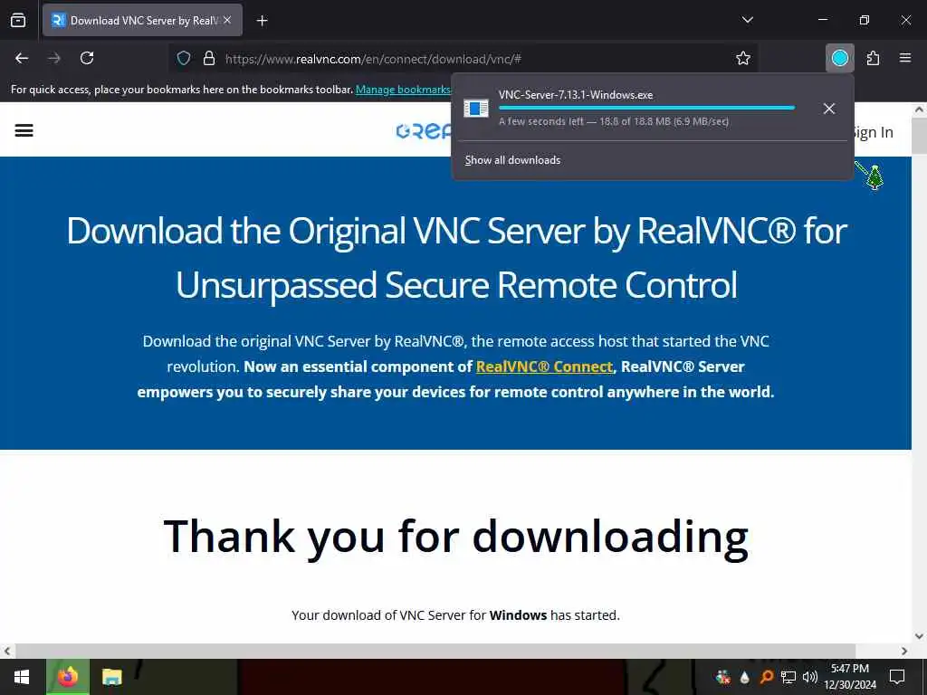Cancel the VNC Server download
This screenshot has height=695, width=927.
pos(829,109)
